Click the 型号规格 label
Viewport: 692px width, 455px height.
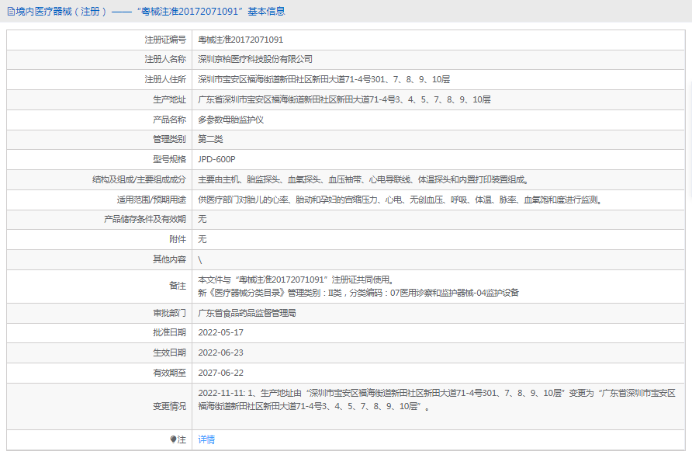[x=169, y=159]
